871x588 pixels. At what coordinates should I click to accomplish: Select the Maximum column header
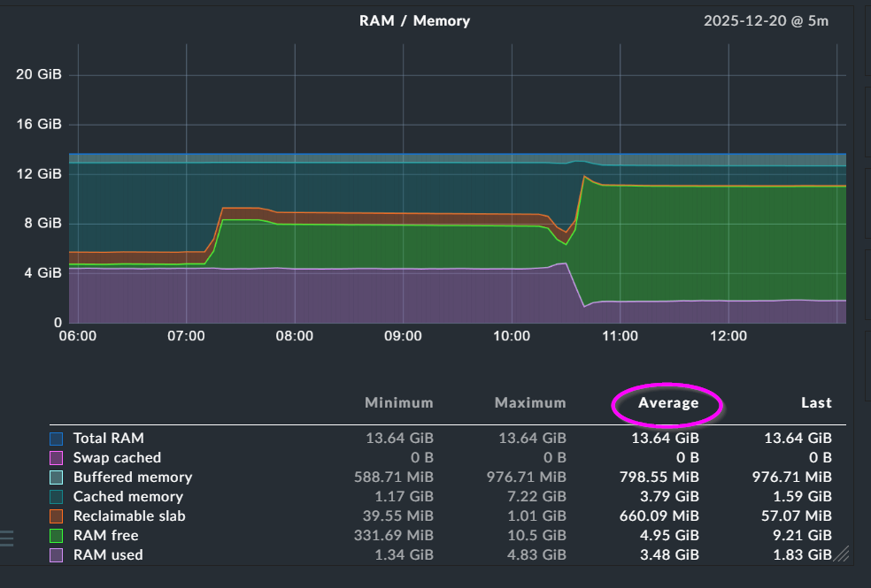click(529, 403)
